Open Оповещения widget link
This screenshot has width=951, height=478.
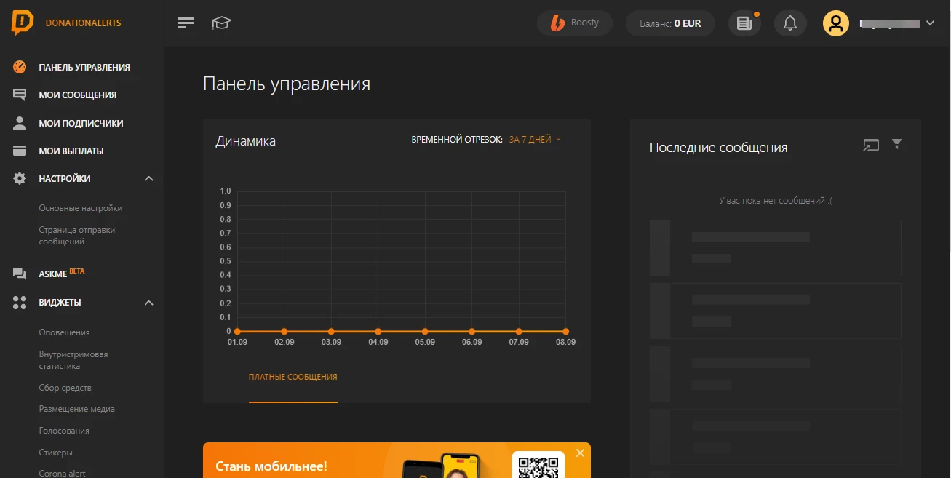(x=64, y=332)
